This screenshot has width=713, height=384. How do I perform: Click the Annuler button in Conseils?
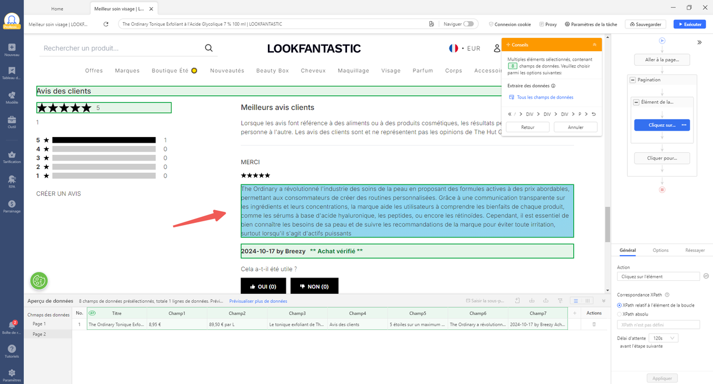pos(575,127)
